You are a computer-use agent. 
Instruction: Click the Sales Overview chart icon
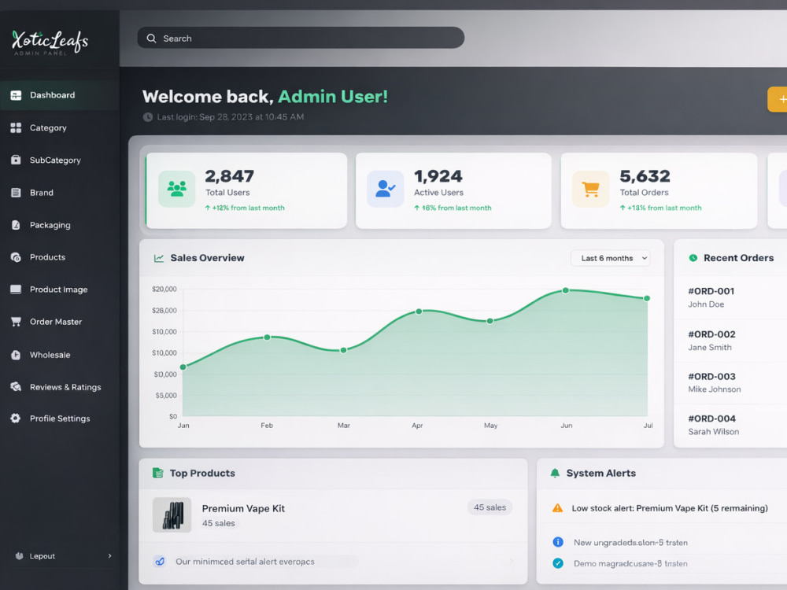pyautogui.click(x=159, y=258)
